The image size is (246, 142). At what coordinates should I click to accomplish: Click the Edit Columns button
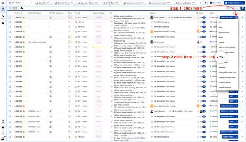point(233,8)
